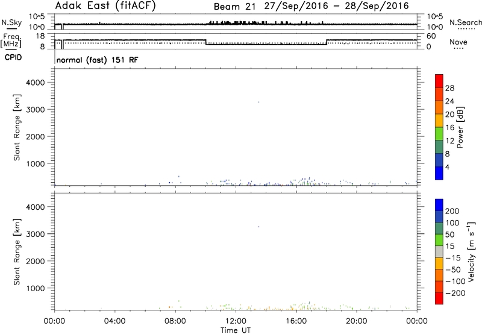
Task: Click the 'CPID' label
Action: (13, 57)
